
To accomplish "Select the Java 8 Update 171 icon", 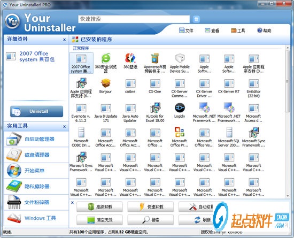I will pos(106,108).
